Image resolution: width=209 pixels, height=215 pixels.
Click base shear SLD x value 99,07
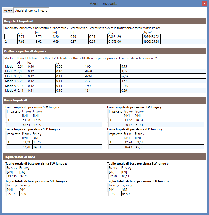pos(13,194)
